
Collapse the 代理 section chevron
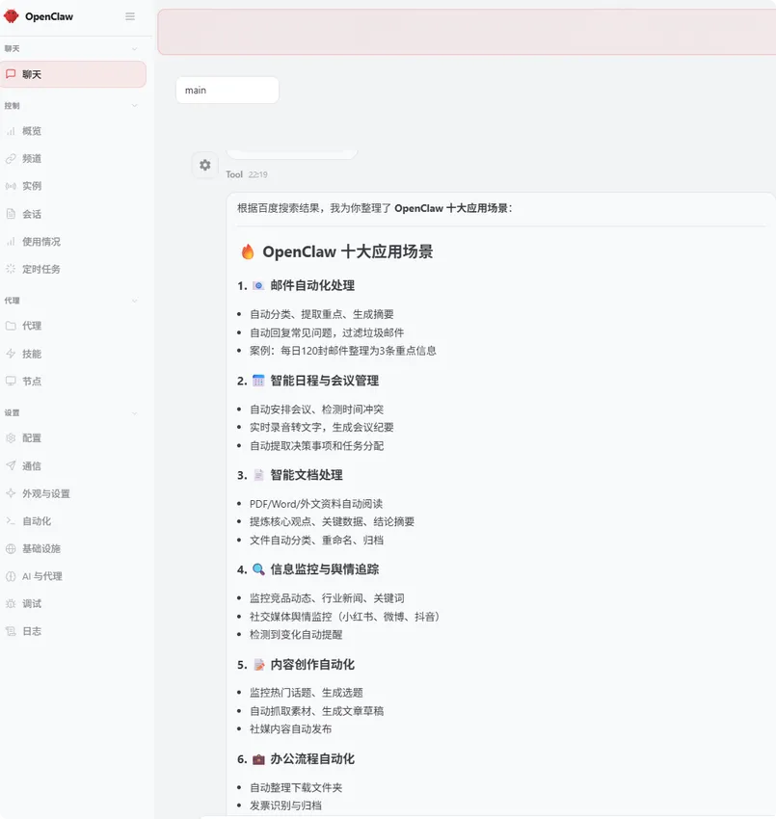point(134,301)
